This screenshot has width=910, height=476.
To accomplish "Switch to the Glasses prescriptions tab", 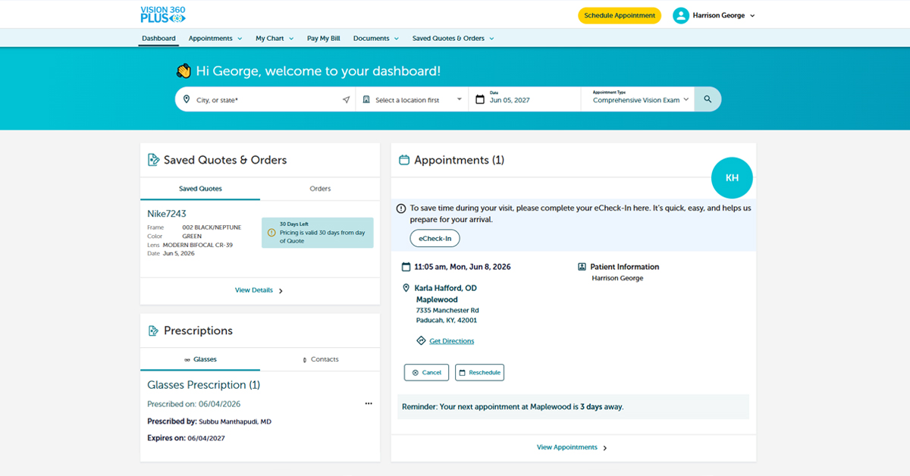I will [x=200, y=359].
